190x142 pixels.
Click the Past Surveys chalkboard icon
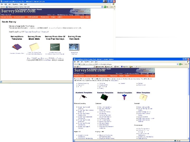55,47
